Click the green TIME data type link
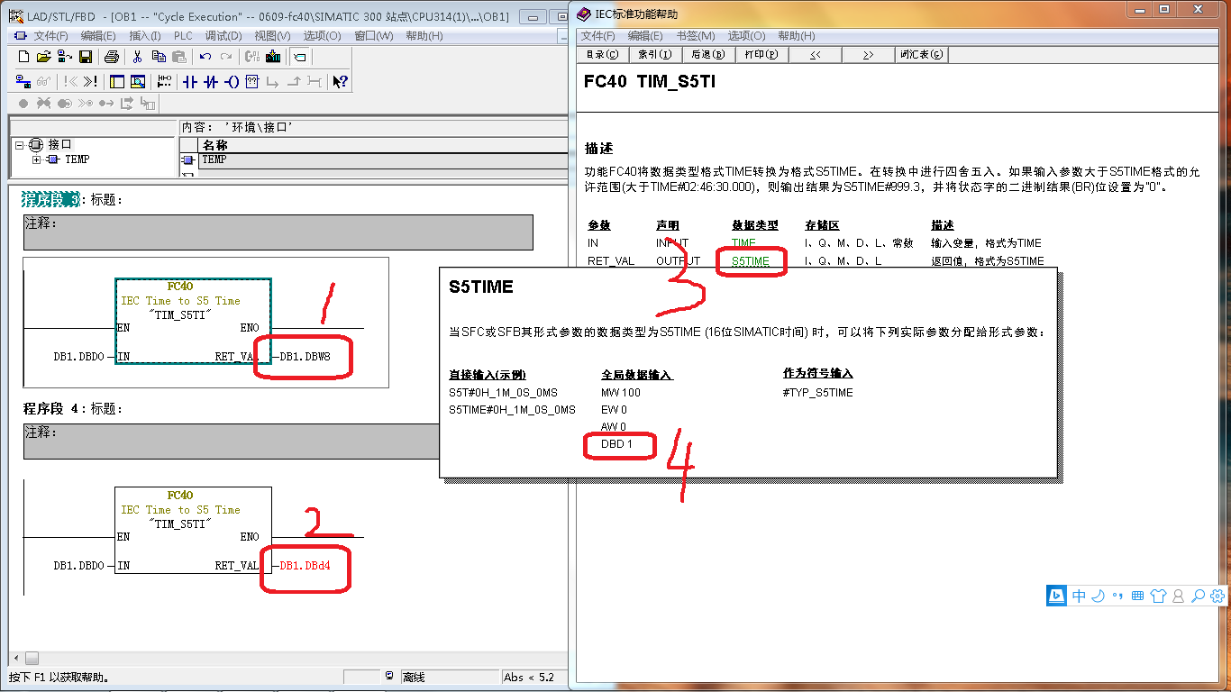The image size is (1231, 692). (x=744, y=243)
